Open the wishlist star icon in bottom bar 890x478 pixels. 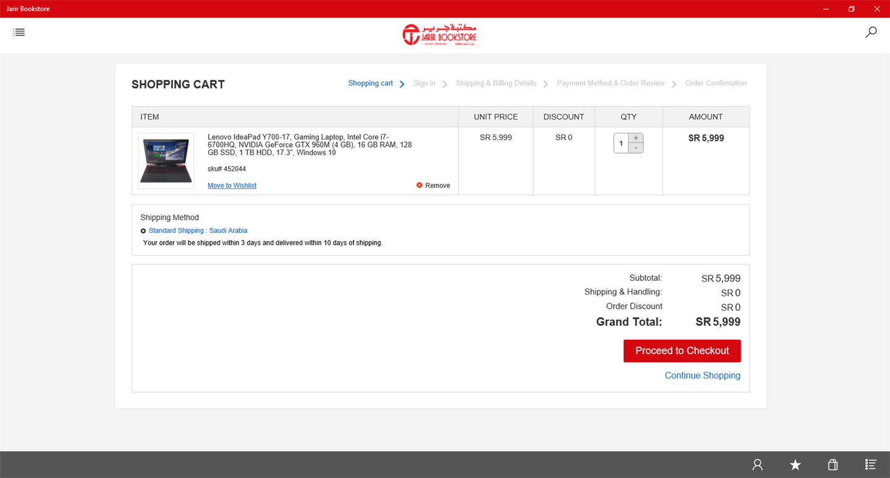[x=795, y=465]
